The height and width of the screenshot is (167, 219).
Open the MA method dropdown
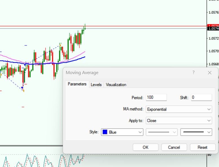click(179, 109)
